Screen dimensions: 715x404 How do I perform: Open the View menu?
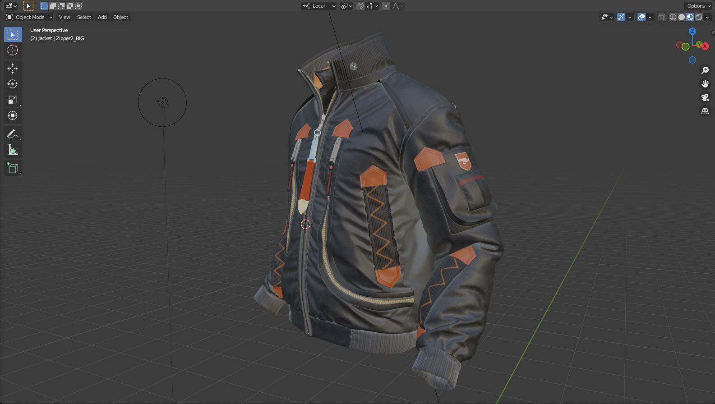[65, 17]
